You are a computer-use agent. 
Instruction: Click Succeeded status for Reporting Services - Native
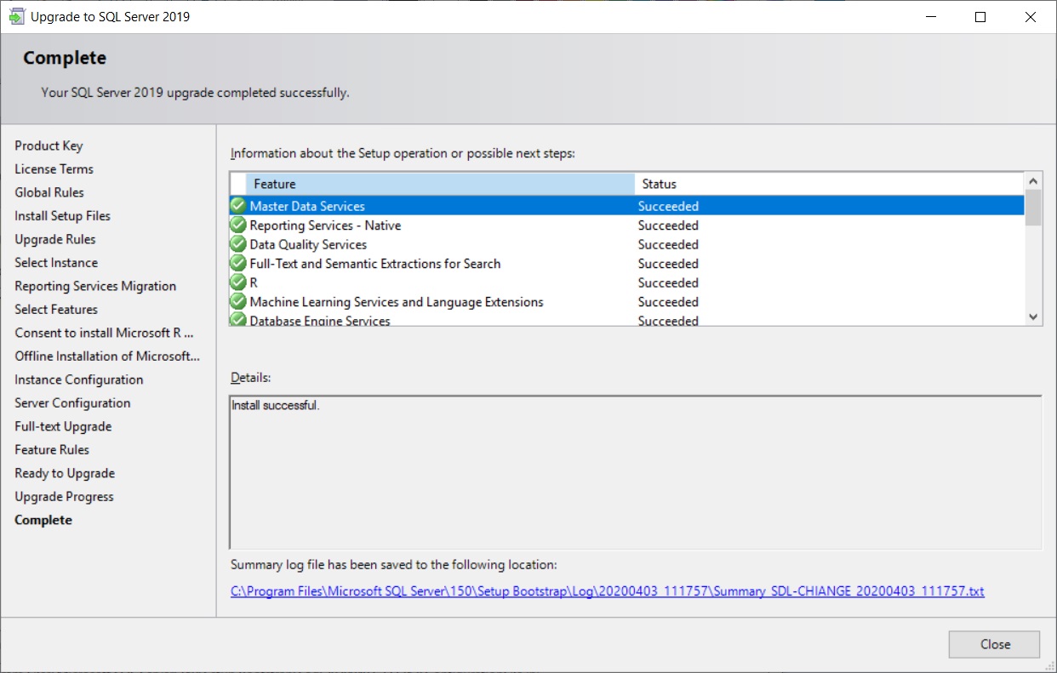coord(668,225)
